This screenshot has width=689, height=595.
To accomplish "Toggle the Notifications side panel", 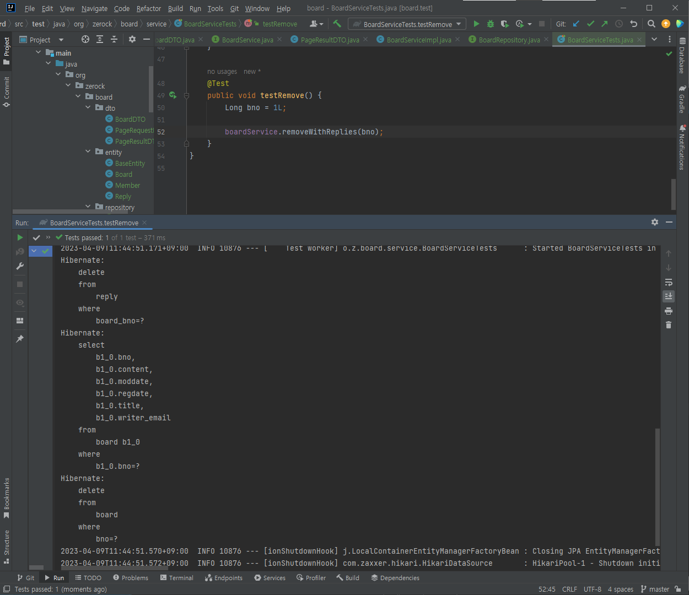I will pyautogui.click(x=682, y=148).
